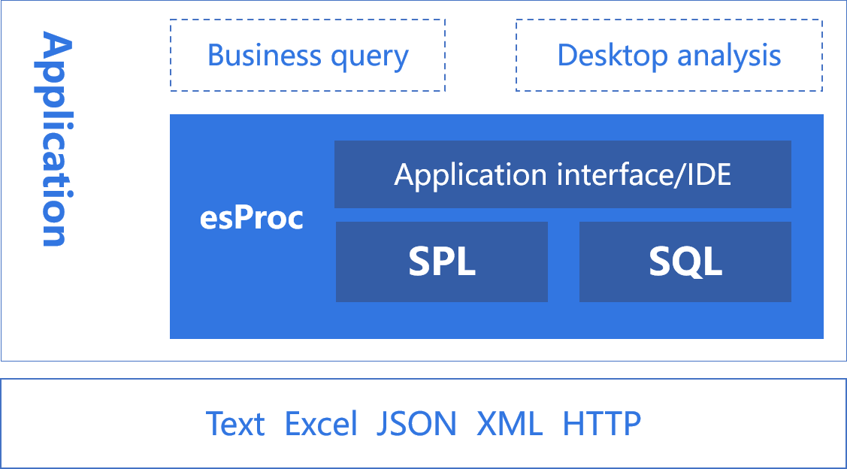Select the Application interface/IDE block

click(563, 174)
